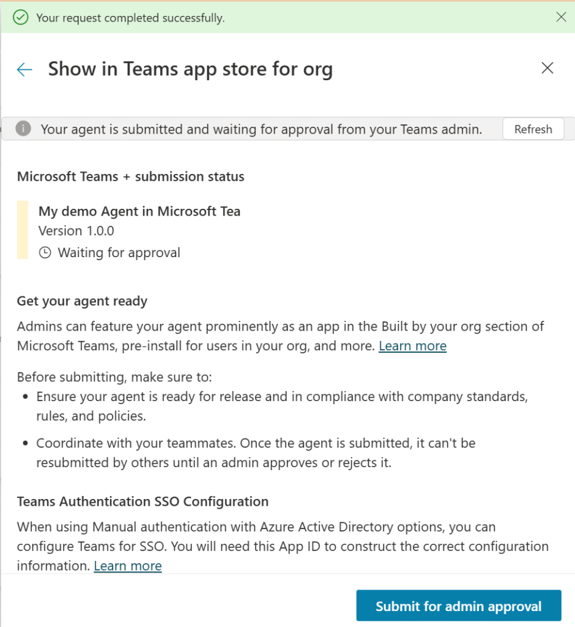Dismiss the success notification banner
This screenshot has height=627, width=575.
[x=561, y=17]
